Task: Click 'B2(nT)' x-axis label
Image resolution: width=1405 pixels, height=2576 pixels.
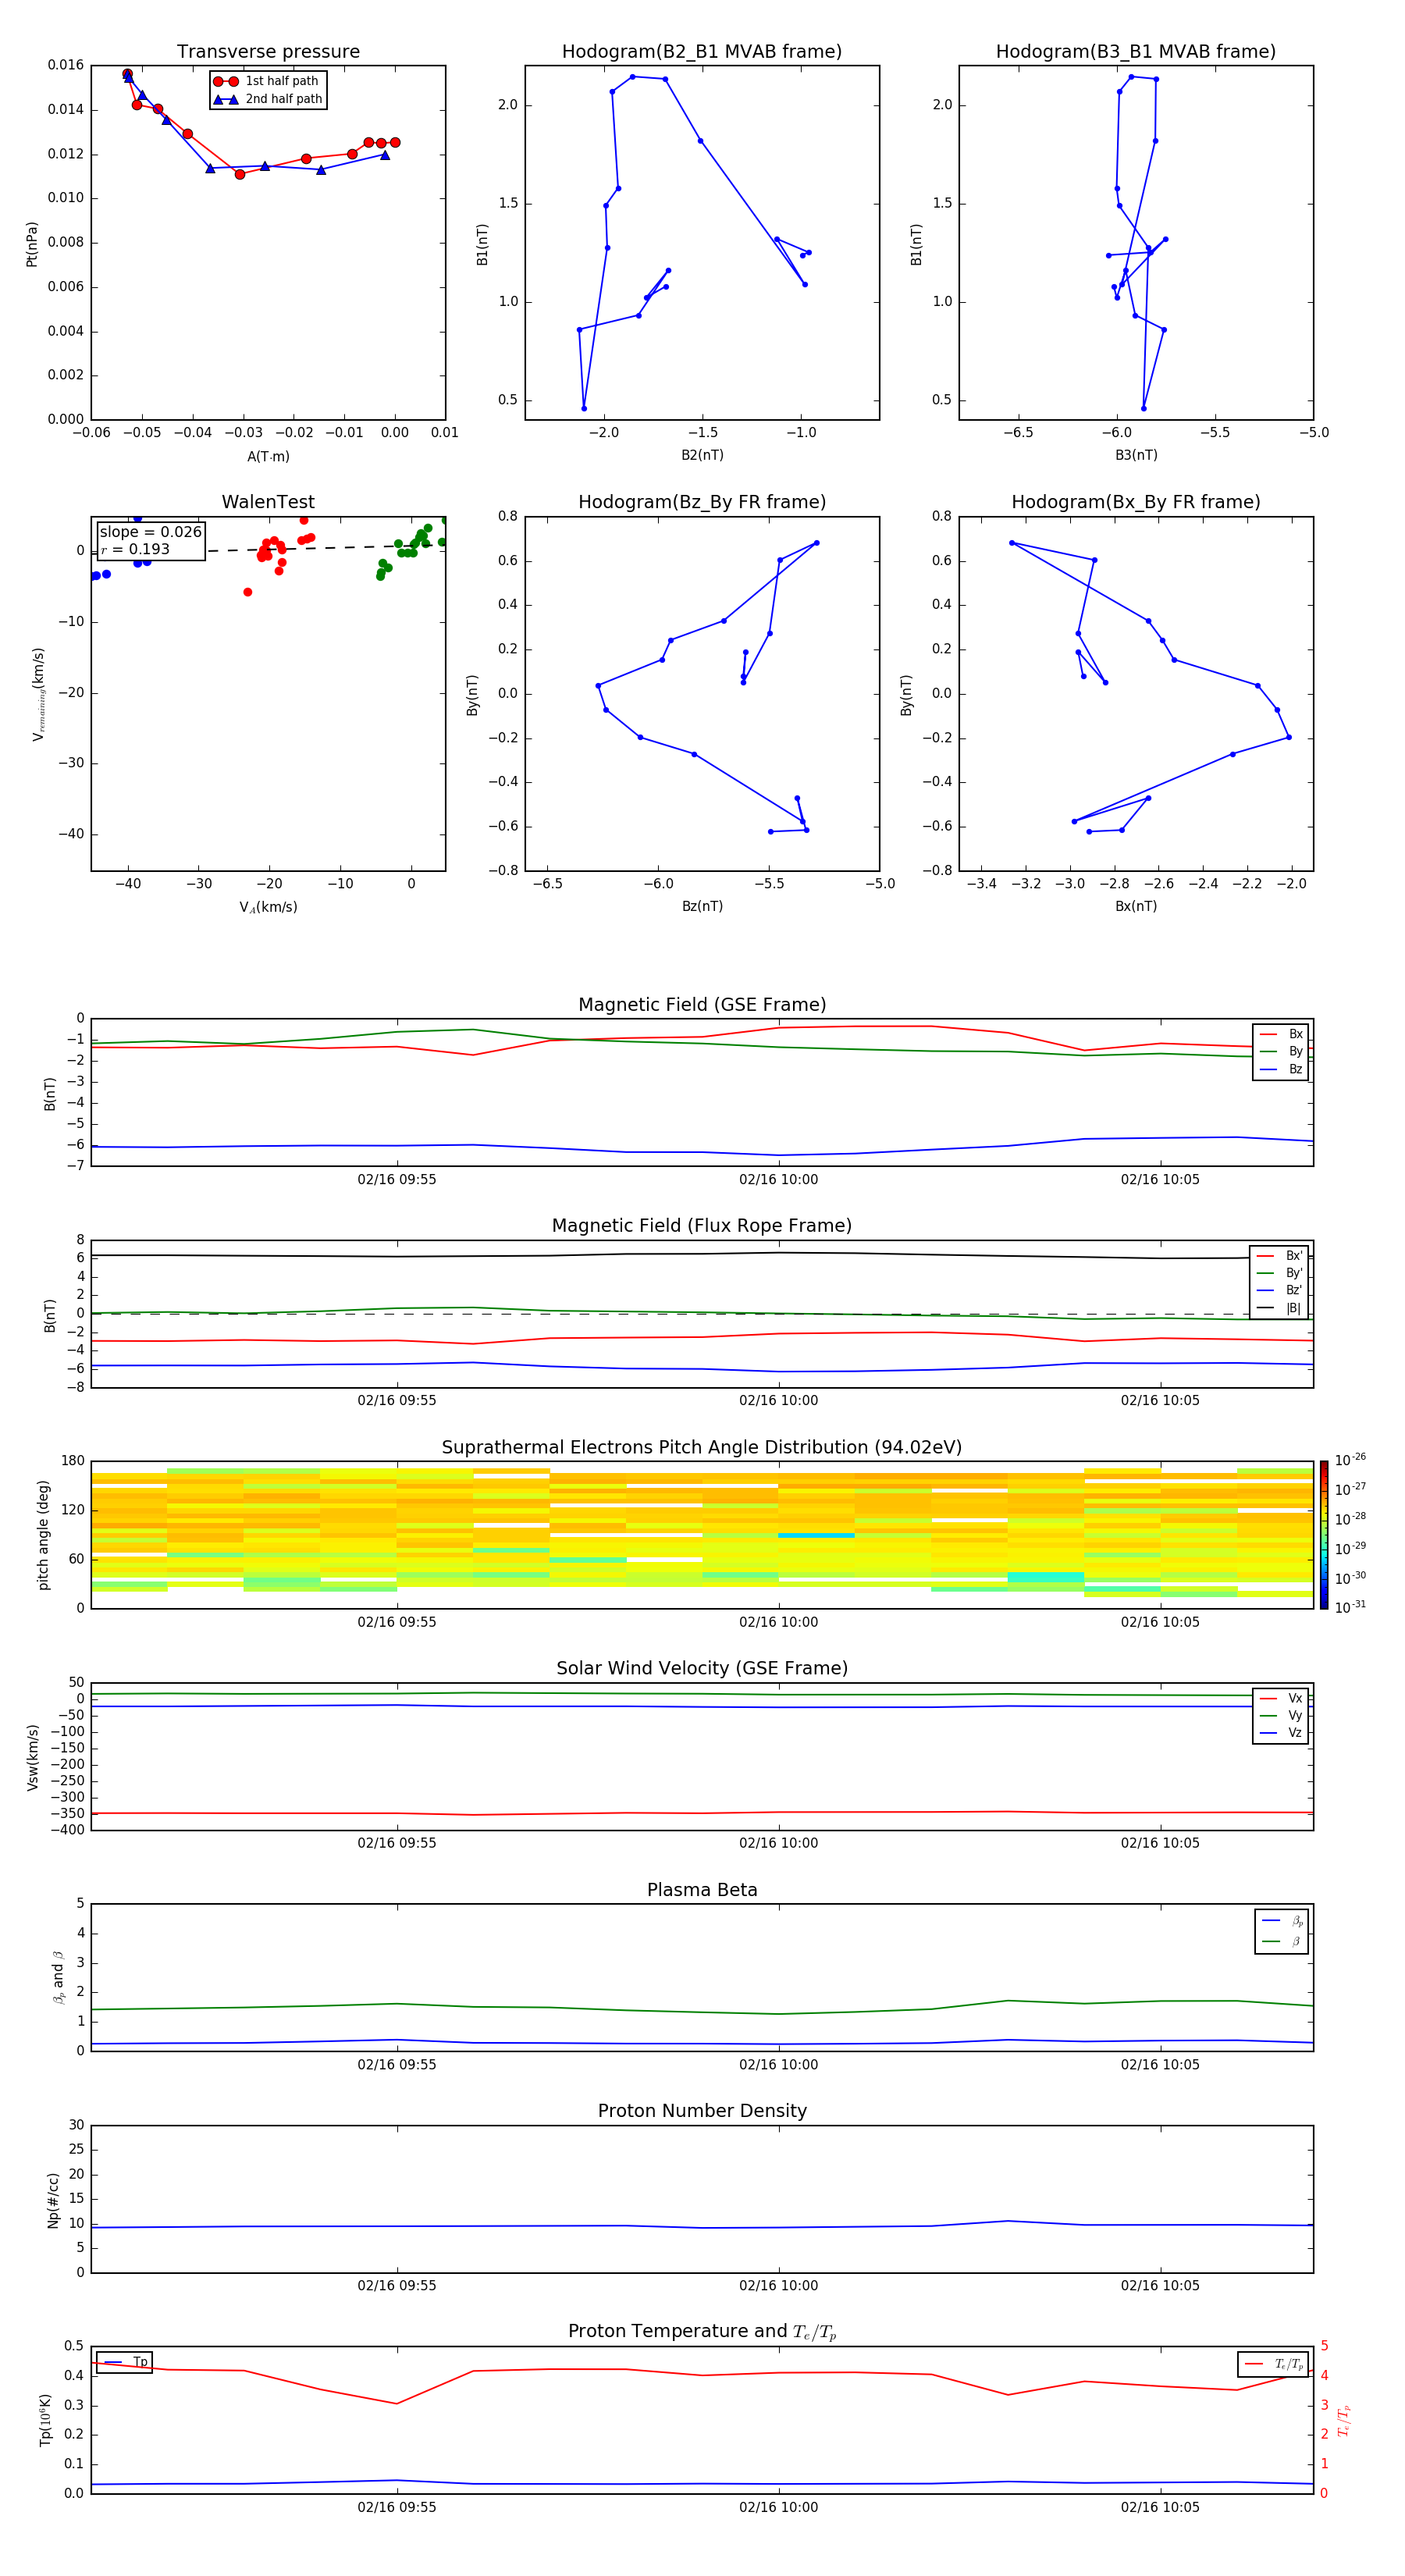Action: [702, 455]
